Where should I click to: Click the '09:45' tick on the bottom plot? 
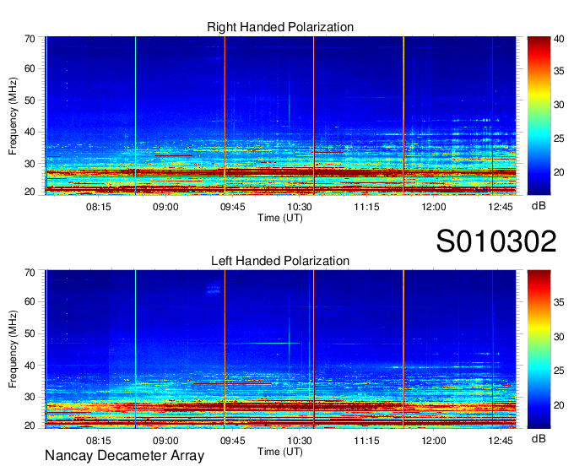tap(232, 441)
